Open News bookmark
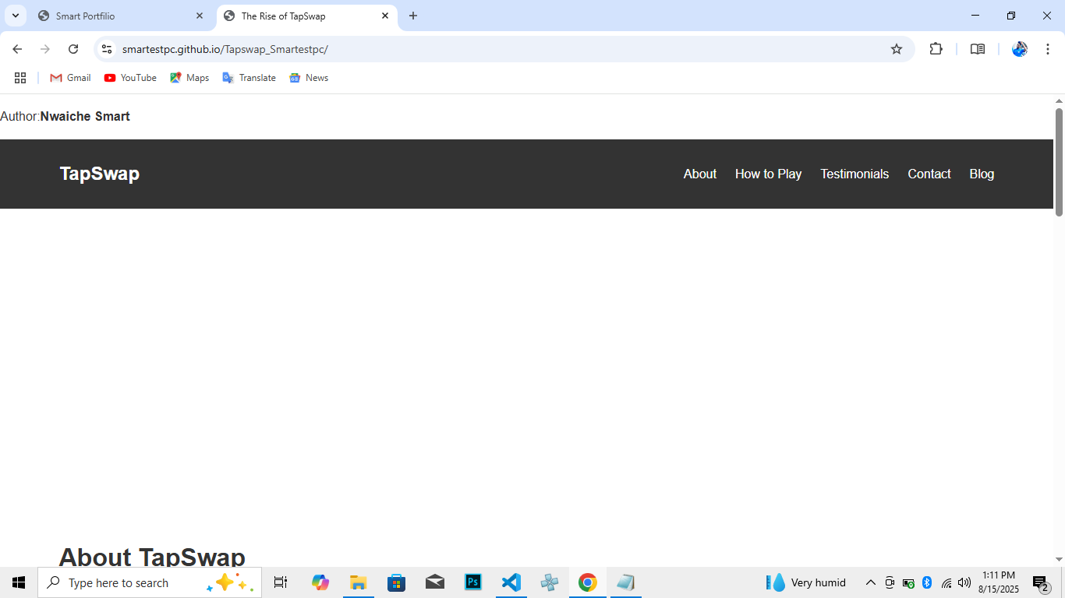This screenshot has width=1065, height=598. coord(309,78)
